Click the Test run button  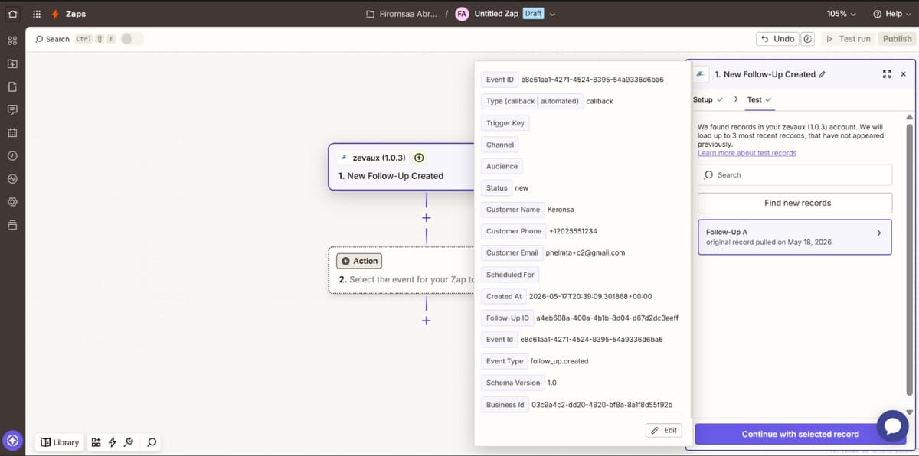[x=849, y=39]
